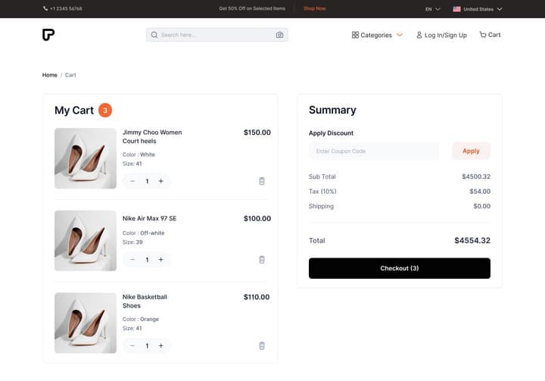Click the phone number icon

pyautogui.click(x=45, y=8)
